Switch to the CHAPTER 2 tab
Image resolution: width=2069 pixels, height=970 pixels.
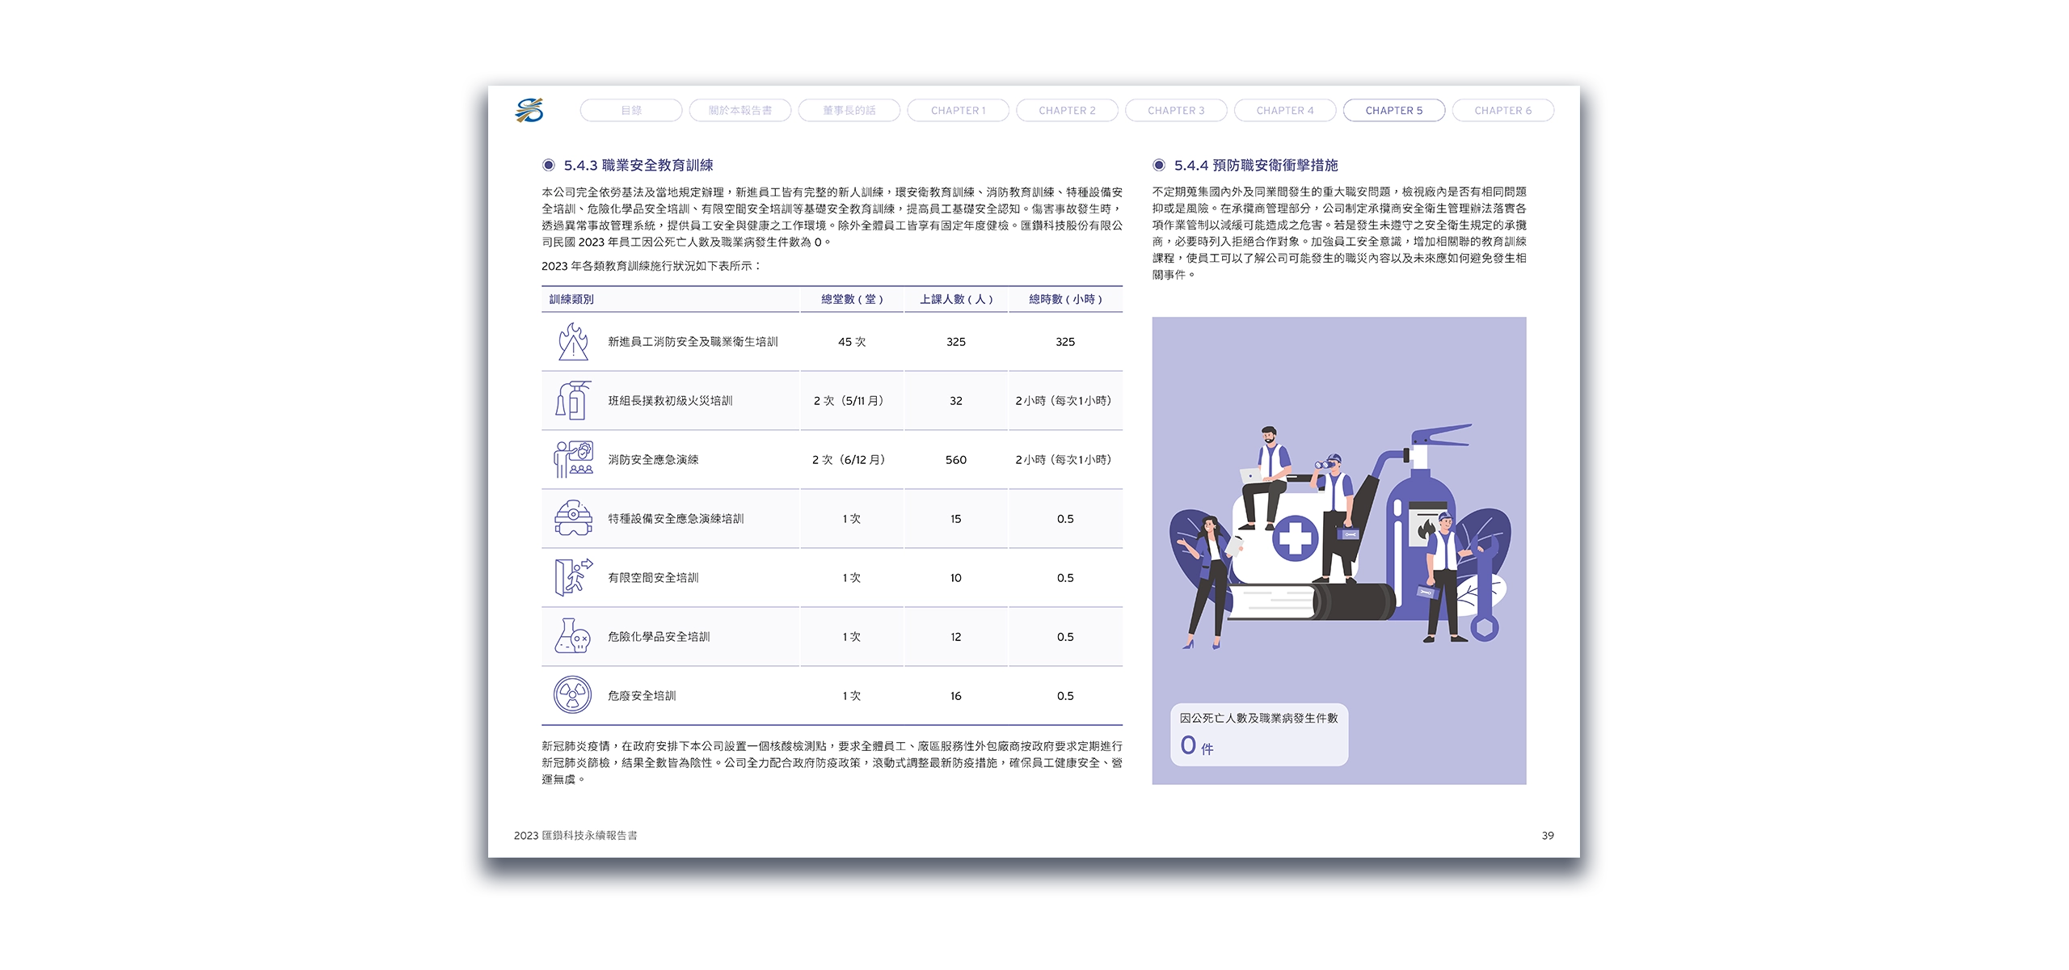tap(1065, 112)
